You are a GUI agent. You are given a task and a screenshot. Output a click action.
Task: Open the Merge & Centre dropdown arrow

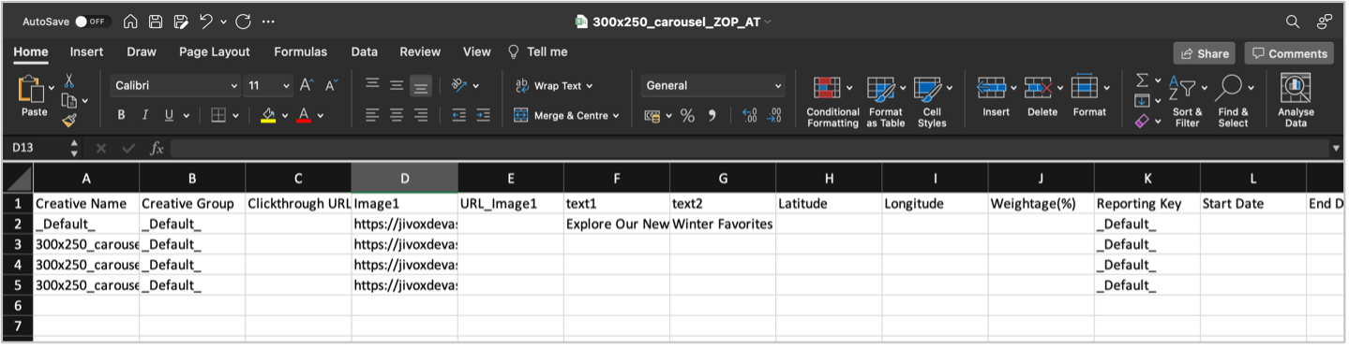(x=616, y=116)
